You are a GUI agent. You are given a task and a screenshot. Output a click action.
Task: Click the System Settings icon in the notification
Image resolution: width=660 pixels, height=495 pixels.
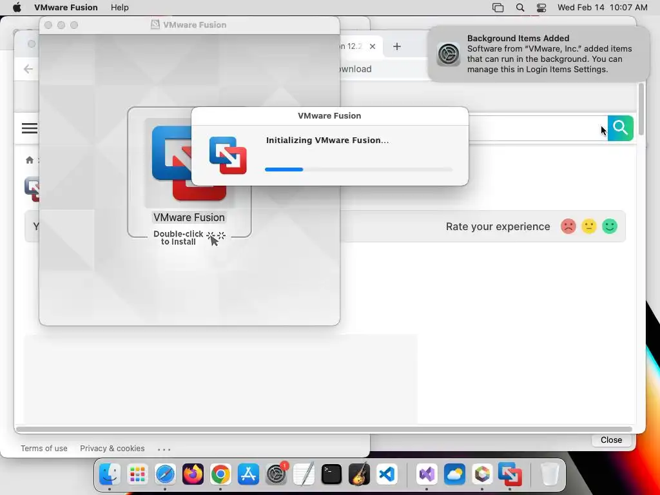449,54
